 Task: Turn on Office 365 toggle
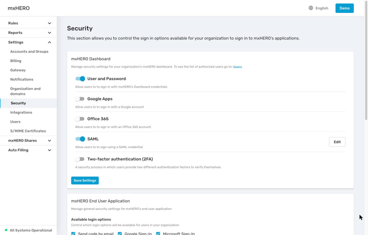tap(80, 119)
